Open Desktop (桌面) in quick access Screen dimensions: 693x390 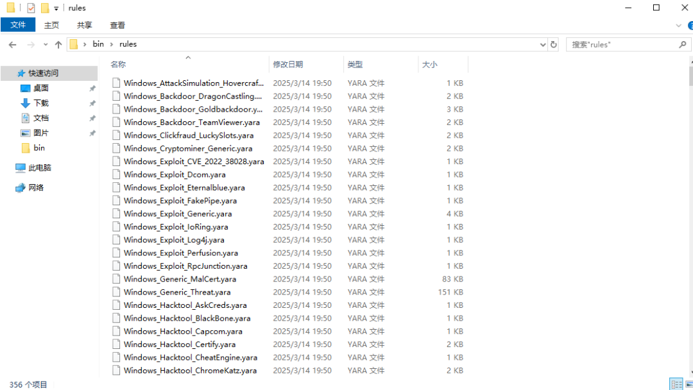pyautogui.click(x=40, y=89)
